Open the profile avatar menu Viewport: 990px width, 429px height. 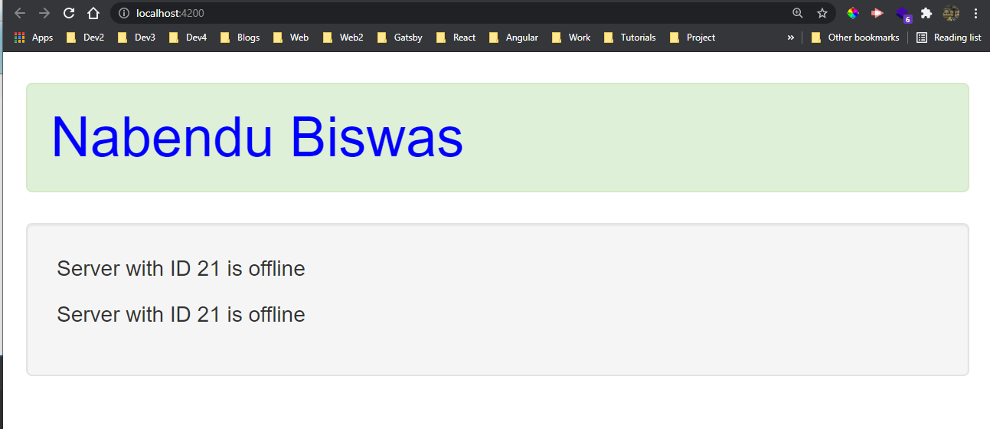coord(951,13)
